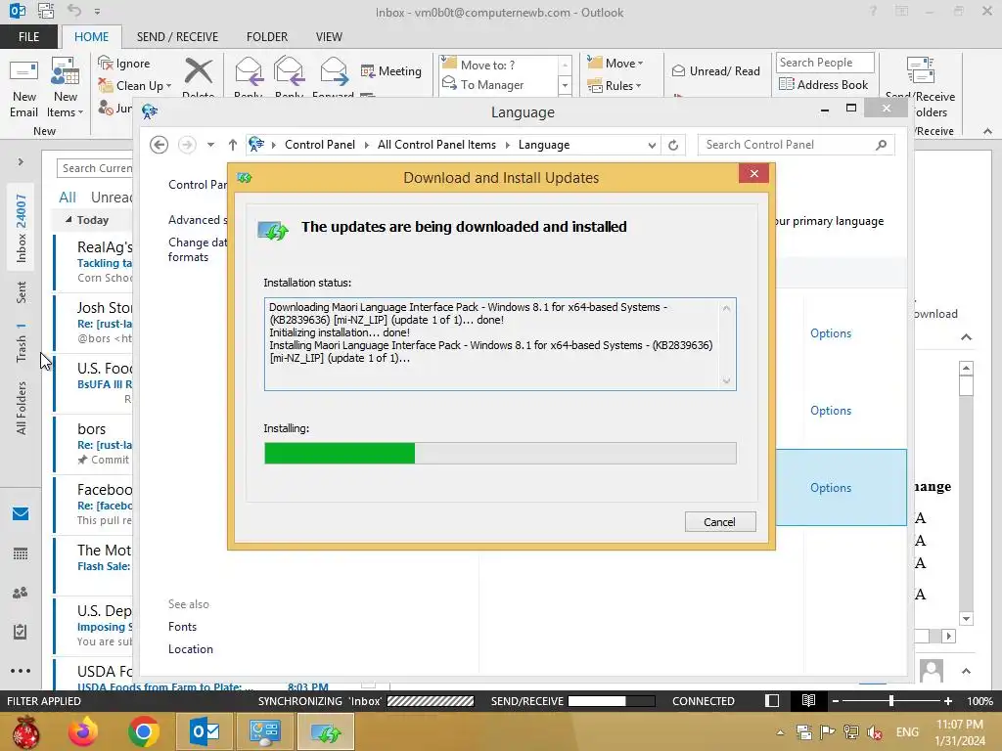Collapse the Outlook ribbon
The height and width of the screenshot is (751, 1002).
click(x=988, y=131)
